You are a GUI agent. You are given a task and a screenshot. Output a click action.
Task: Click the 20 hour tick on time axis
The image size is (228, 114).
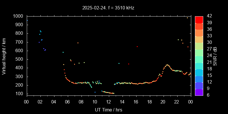coord(163,102)
